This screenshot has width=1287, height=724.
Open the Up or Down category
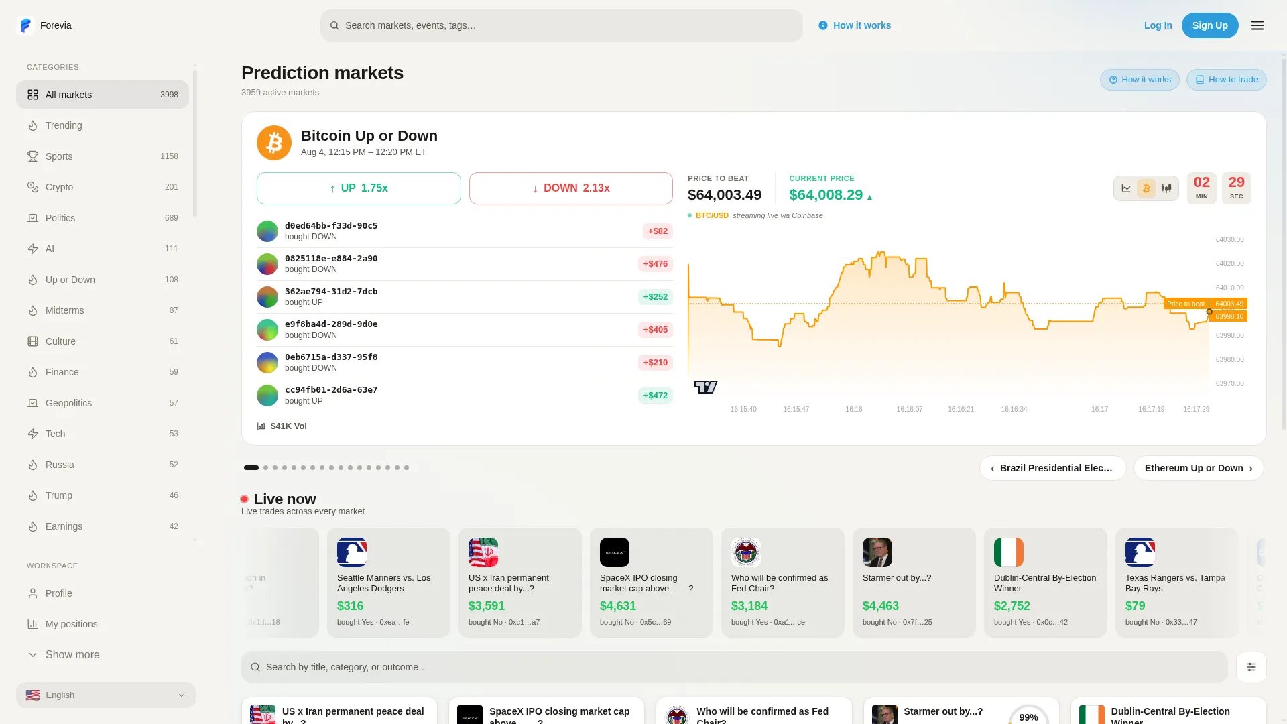click(103, 280)
